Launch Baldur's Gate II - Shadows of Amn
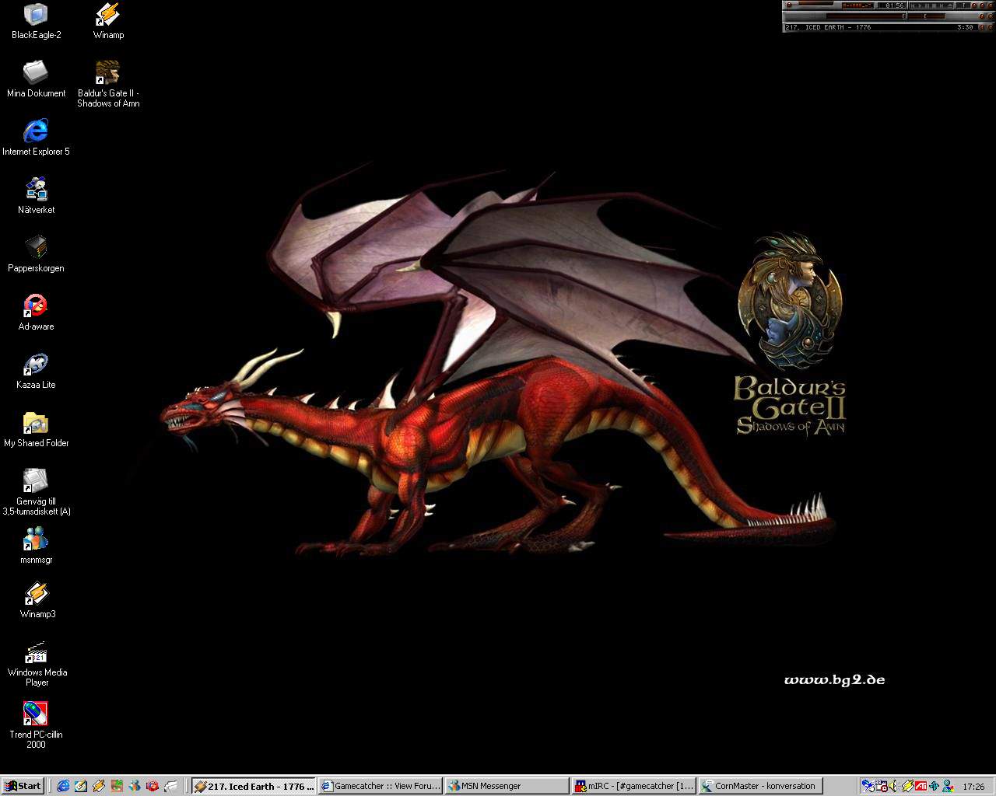 (x=108, y=85)
